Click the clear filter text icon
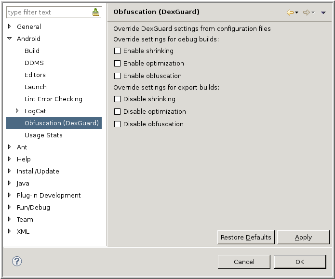 pyautogui.click(x=95, y=13)
